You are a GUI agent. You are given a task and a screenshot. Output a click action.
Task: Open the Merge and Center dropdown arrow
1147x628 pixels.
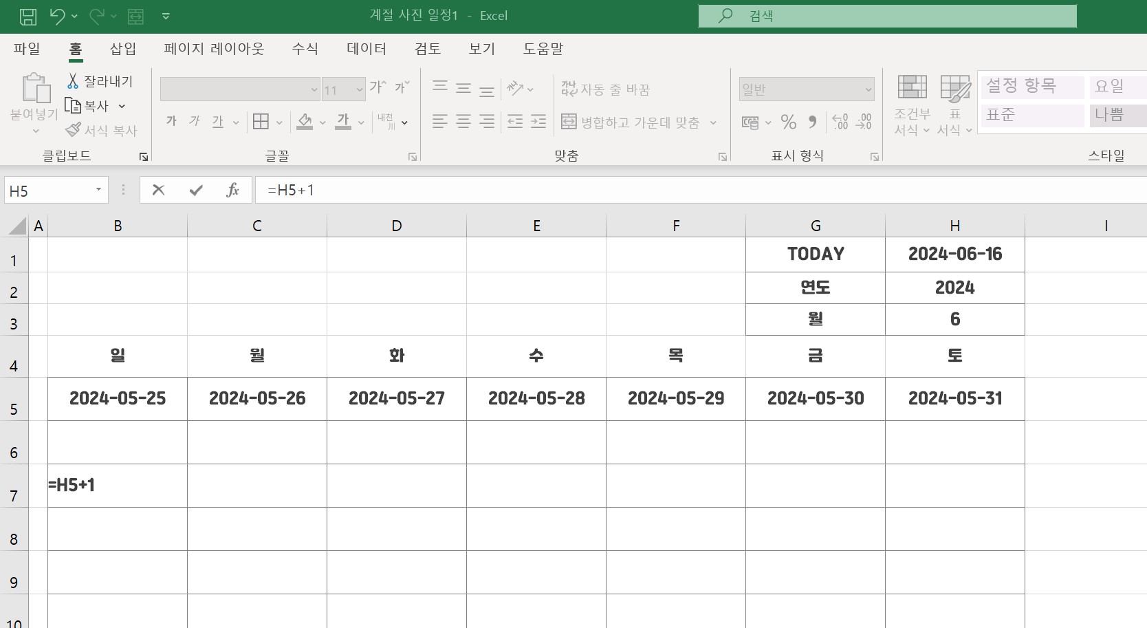713,122
